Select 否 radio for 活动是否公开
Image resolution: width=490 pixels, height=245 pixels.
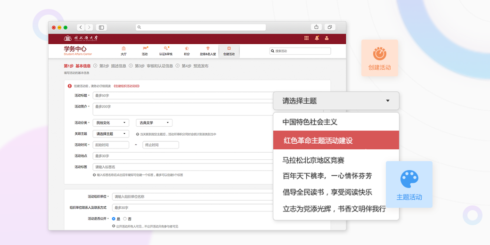coord(125,219)
